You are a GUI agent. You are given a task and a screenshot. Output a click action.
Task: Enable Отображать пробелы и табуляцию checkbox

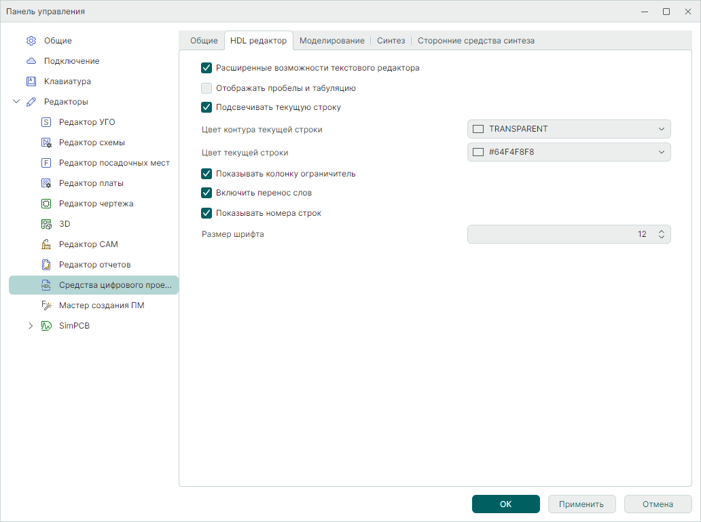206,88
